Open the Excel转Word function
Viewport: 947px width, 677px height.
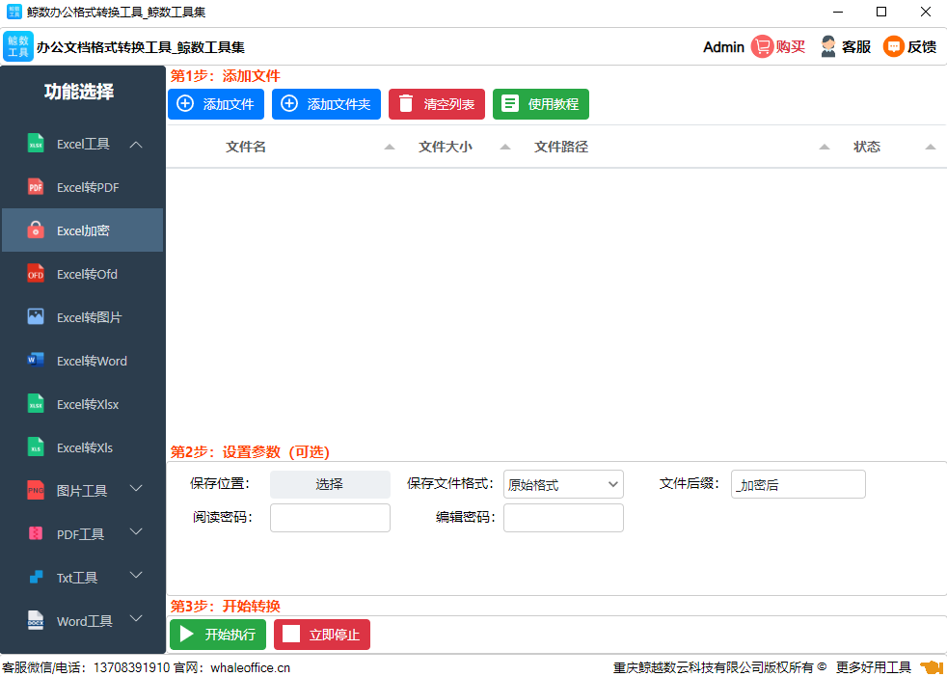click(83, 361)
